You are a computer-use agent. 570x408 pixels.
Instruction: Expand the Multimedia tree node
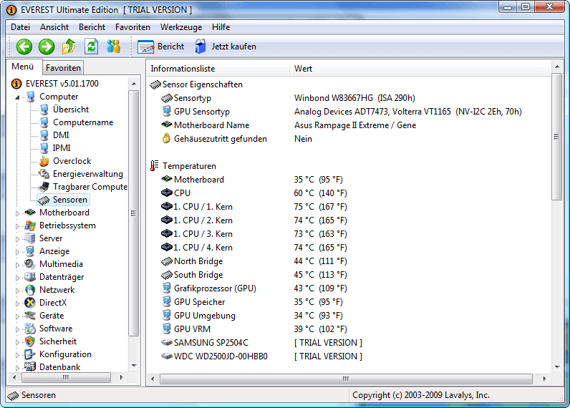tap(17, 265)
